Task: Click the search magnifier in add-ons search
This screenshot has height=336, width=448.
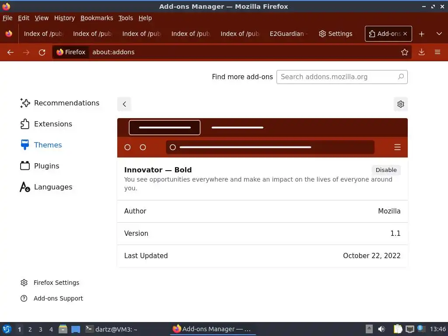Action: coord(401,77)
